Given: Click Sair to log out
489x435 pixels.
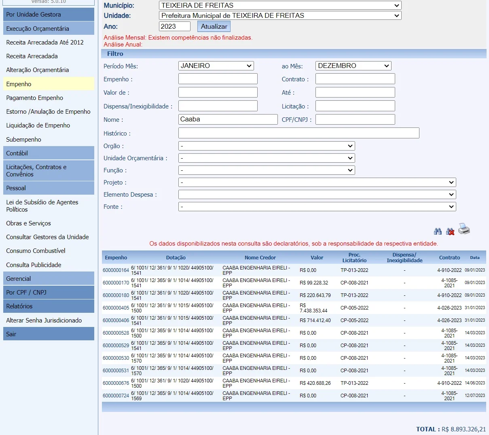Looking at the screenshot, I should coord(49,334).
